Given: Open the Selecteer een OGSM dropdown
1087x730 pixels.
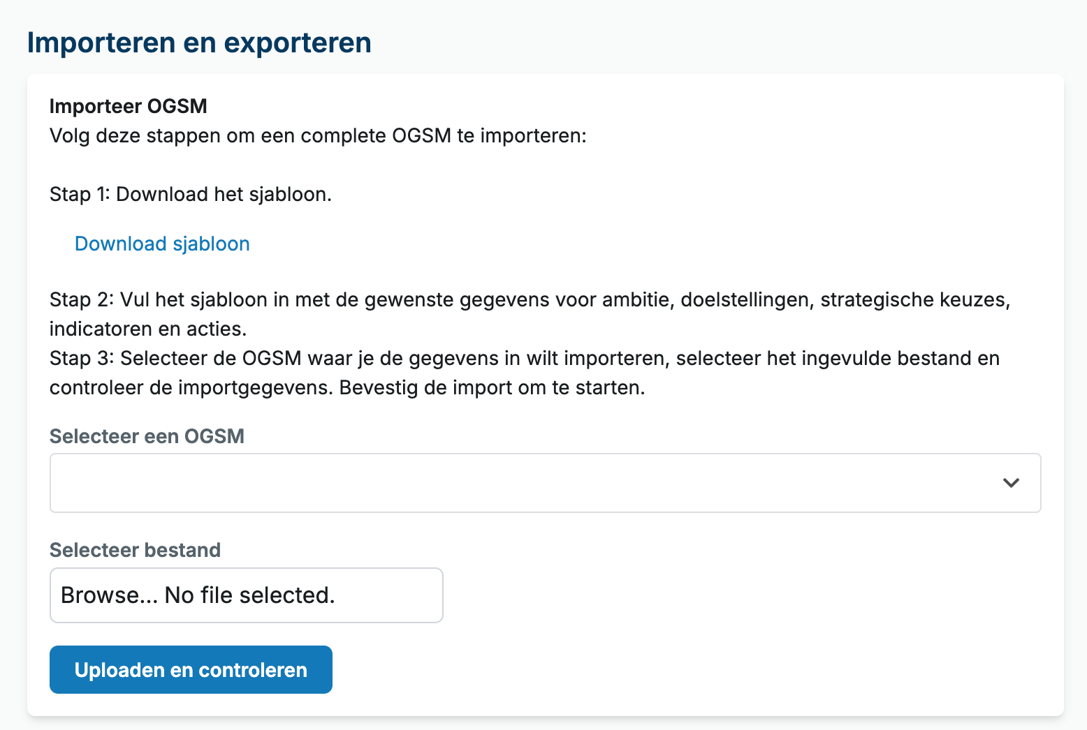Looking at the screenshot, I should point(545,483).
